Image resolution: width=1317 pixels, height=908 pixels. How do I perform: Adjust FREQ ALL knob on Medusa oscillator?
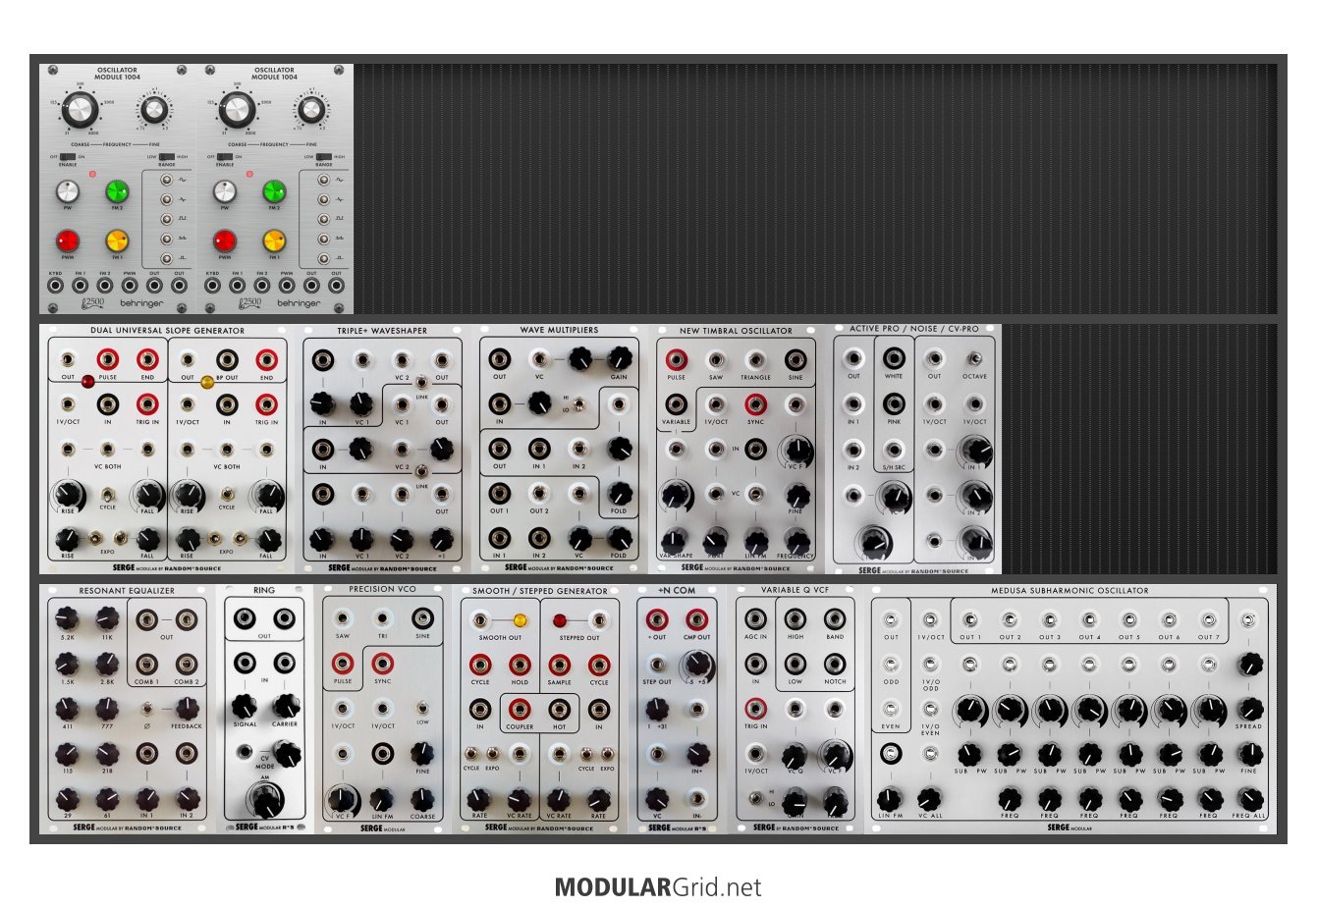pyautogui.click(x=1249, y=799)
